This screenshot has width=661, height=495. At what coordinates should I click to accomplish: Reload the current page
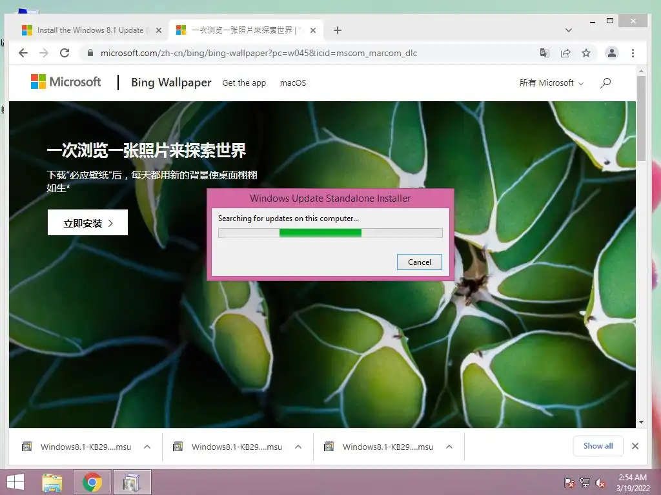pos(65,53)
